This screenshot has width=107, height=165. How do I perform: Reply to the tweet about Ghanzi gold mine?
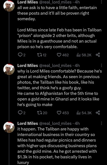pyautogui.click(x=21, y=113)
